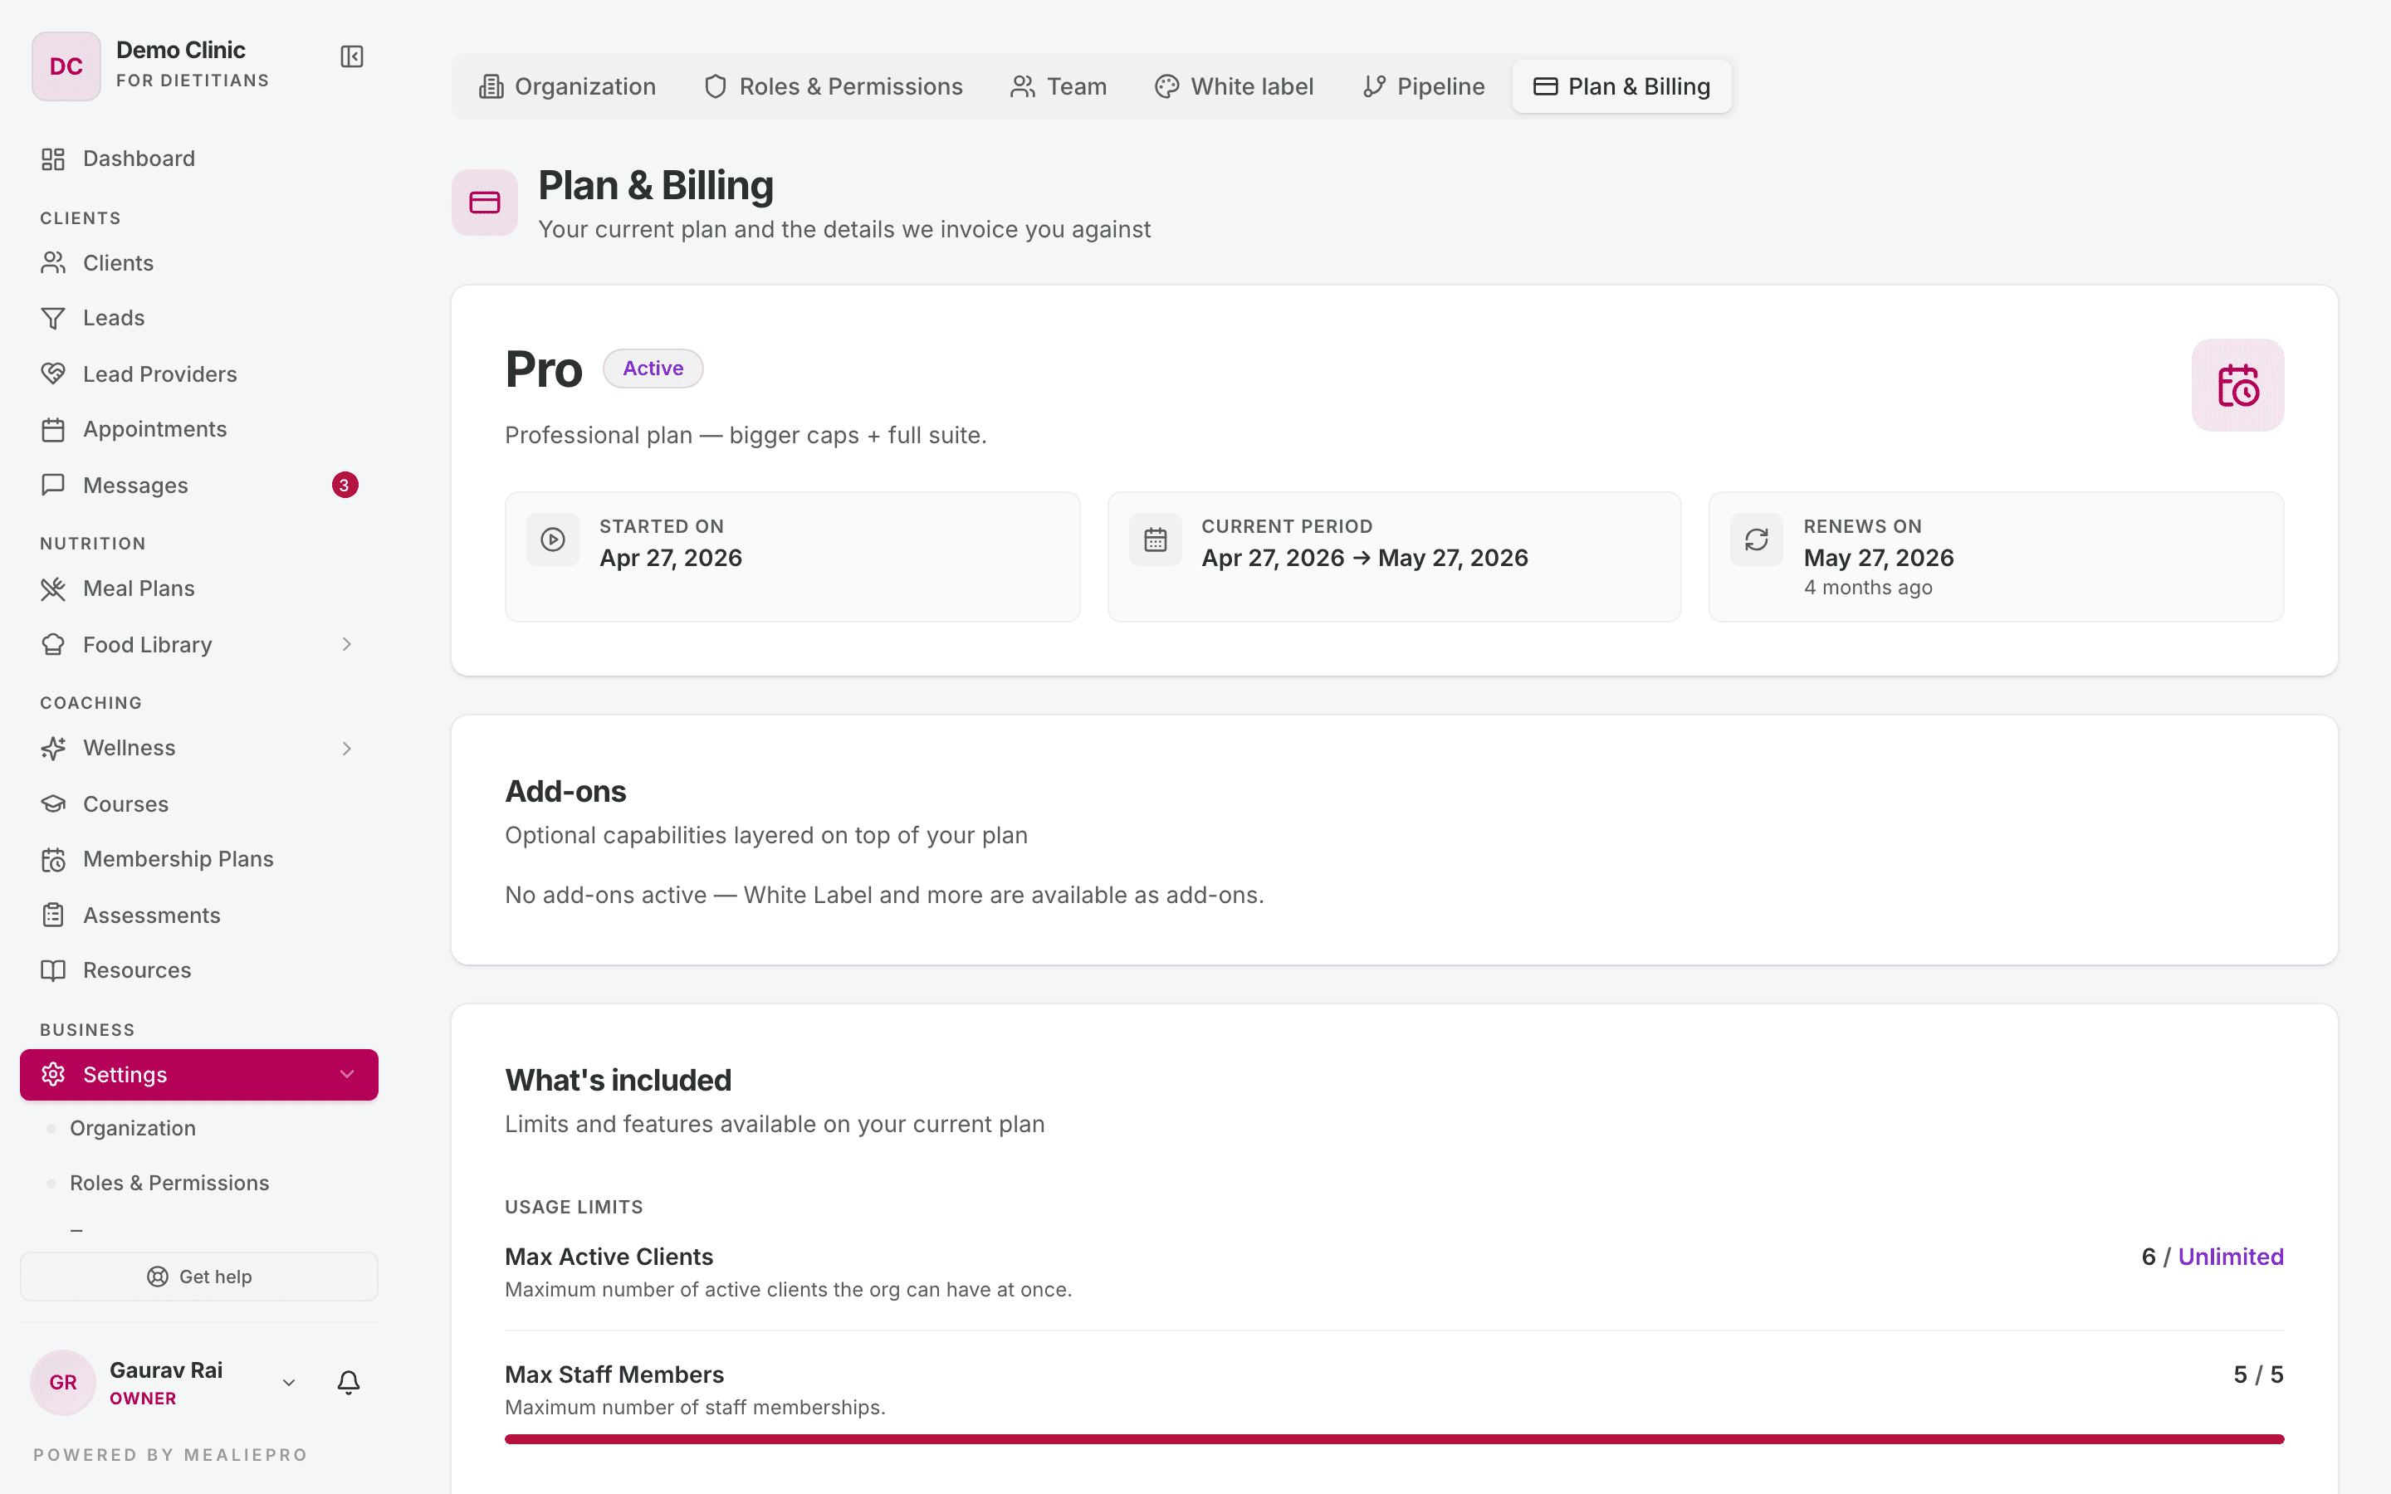Open Organization under Settings in sidebar
The image size is (2391, 1494).
point(132,1129)
